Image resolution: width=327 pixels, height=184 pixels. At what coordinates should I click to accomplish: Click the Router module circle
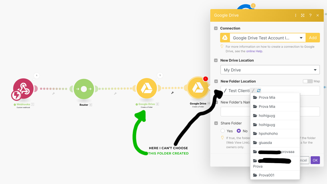pos(84,89)
